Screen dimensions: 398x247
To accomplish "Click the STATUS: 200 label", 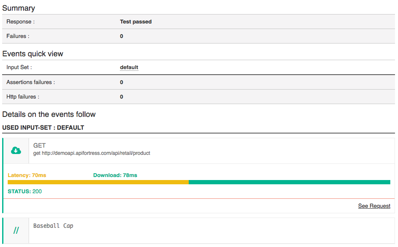I will click(25, 192).
